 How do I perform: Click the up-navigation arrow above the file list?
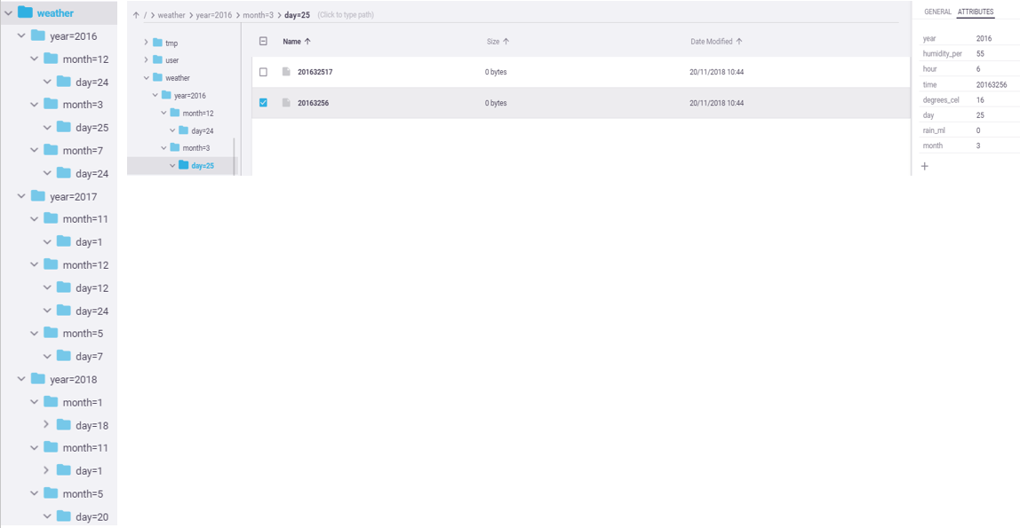click(136, 14)
